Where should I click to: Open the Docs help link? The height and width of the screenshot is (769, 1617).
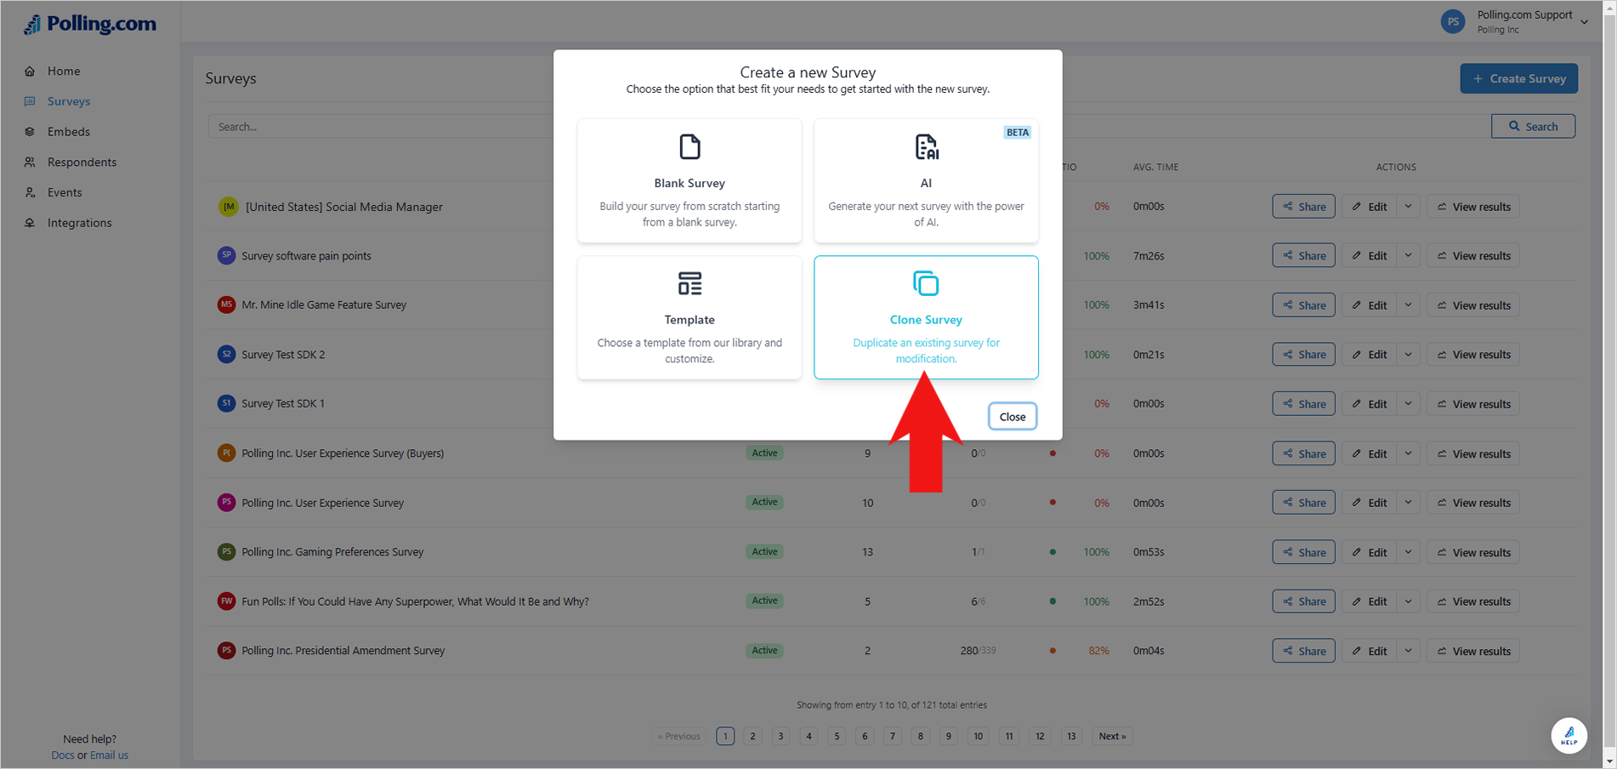(x=62, y=755)
